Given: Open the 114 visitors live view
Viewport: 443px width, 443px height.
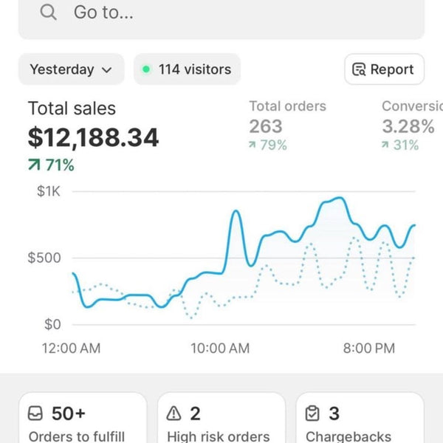Looking at the screenshot, I should 187,69.
